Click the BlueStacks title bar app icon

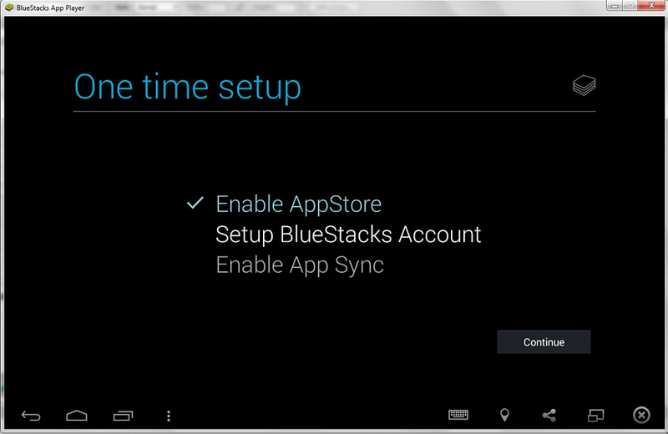coord(9,8)
